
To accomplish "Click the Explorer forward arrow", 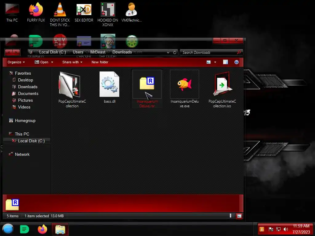I will coord(16,53).
